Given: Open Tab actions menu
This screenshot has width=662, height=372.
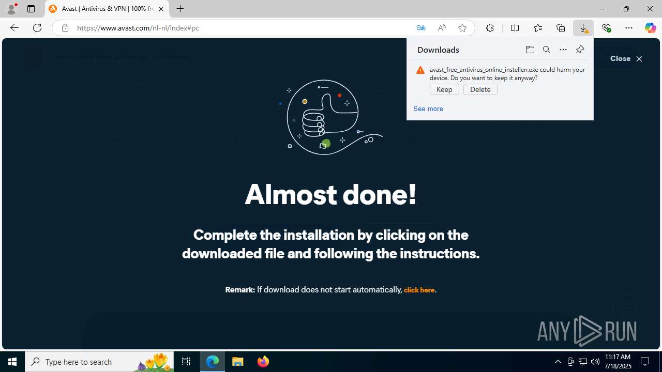Looking at the screenshot, I should coord(31,9).
